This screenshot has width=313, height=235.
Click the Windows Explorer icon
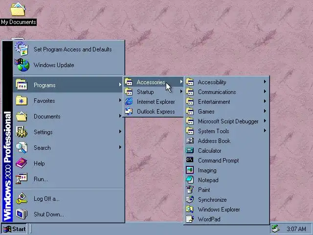point(190,209)
